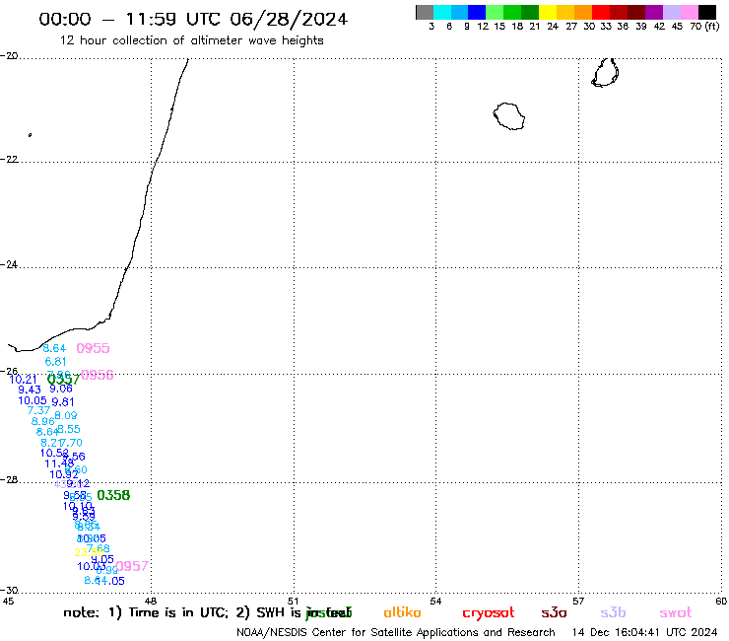Click the pink time stamp '0957'
Screen dimensions: 729x641
(x=132, y=566)
